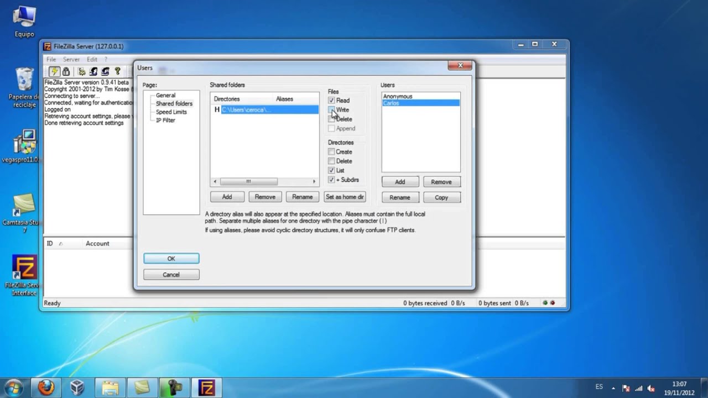Screen dimensions: 708x398
Task: Toggle the Directories List checkbox
Action: pos(331,171)
